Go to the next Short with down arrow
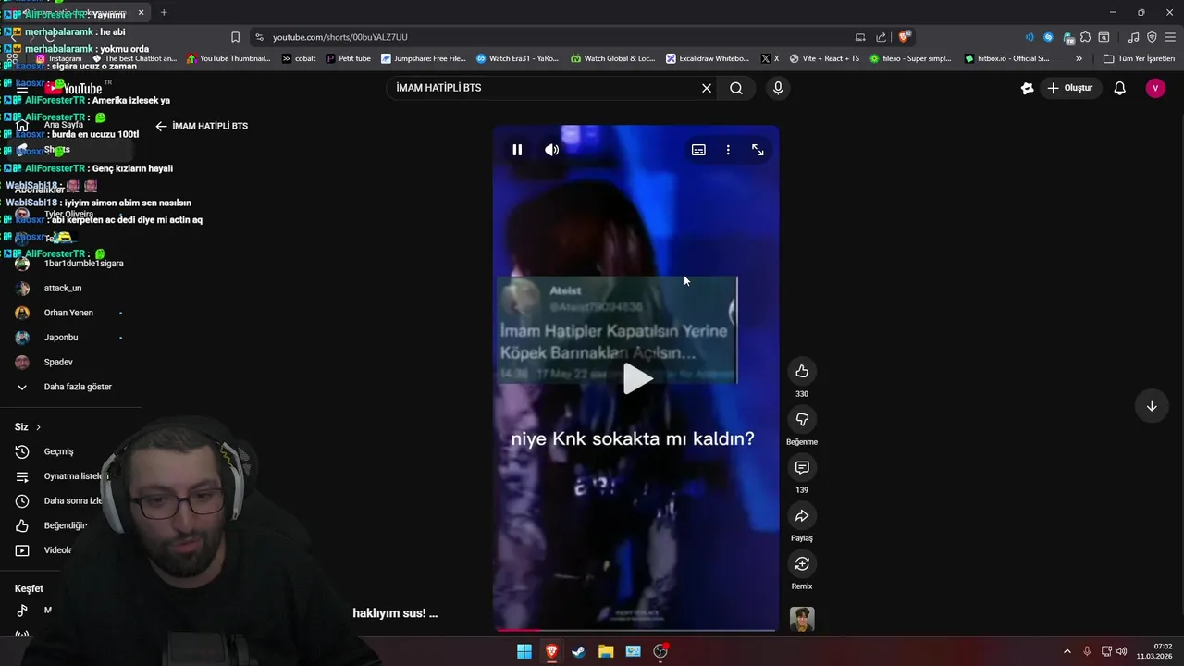Screen dimensions: 1184x666 pos(1152,406)
